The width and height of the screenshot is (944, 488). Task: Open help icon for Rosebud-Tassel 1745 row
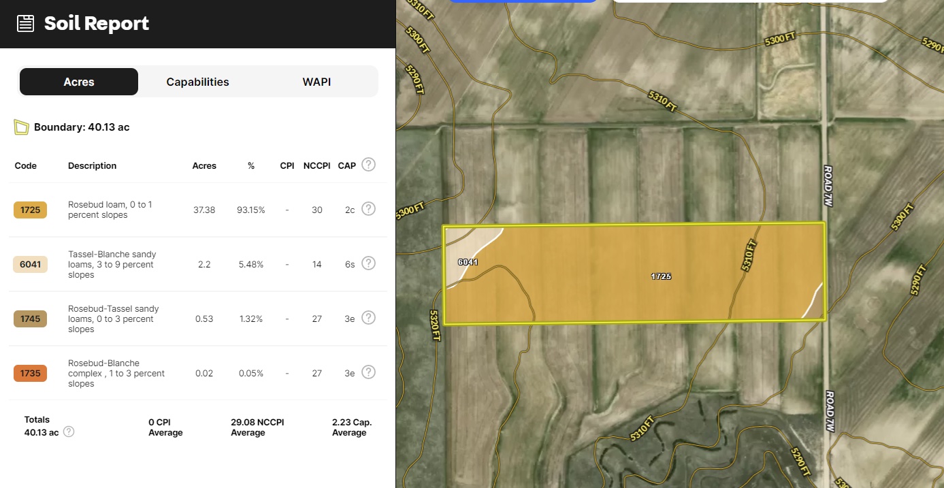368,318
